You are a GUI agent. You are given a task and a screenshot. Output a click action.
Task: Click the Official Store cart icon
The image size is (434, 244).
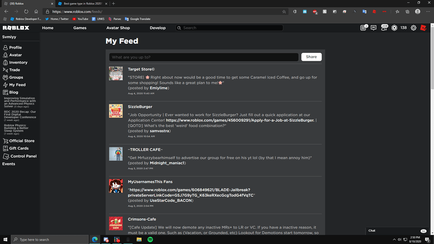[5, 141]
